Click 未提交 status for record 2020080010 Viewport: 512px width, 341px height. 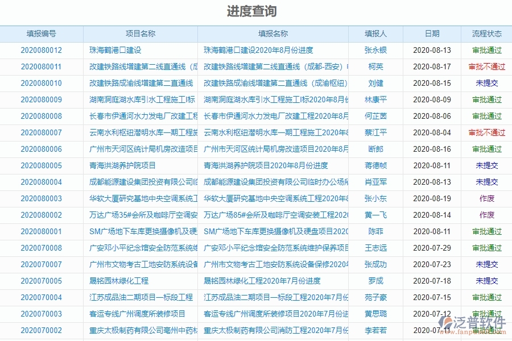coord(486,83)
